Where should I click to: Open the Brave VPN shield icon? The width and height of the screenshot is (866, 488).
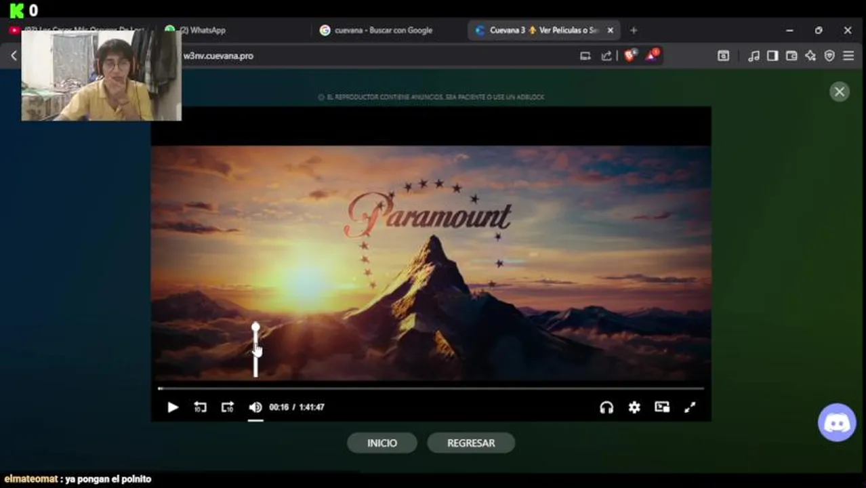(x=829, y=56)
